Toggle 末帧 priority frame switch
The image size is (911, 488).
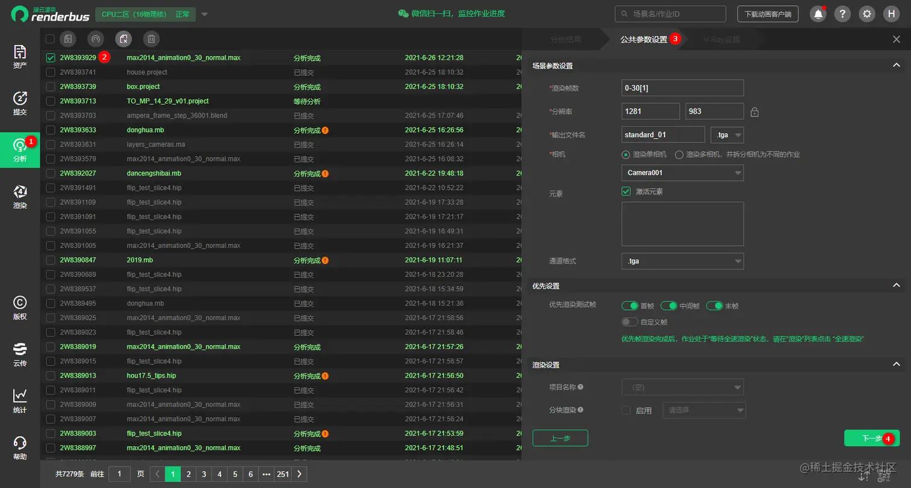coord(715,306)
